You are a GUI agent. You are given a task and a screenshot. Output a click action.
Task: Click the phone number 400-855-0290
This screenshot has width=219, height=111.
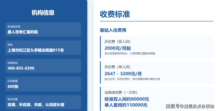[21, 68]
